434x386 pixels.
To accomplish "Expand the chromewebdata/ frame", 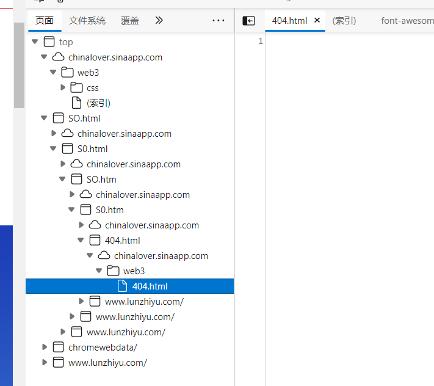I will click(45, 347).
